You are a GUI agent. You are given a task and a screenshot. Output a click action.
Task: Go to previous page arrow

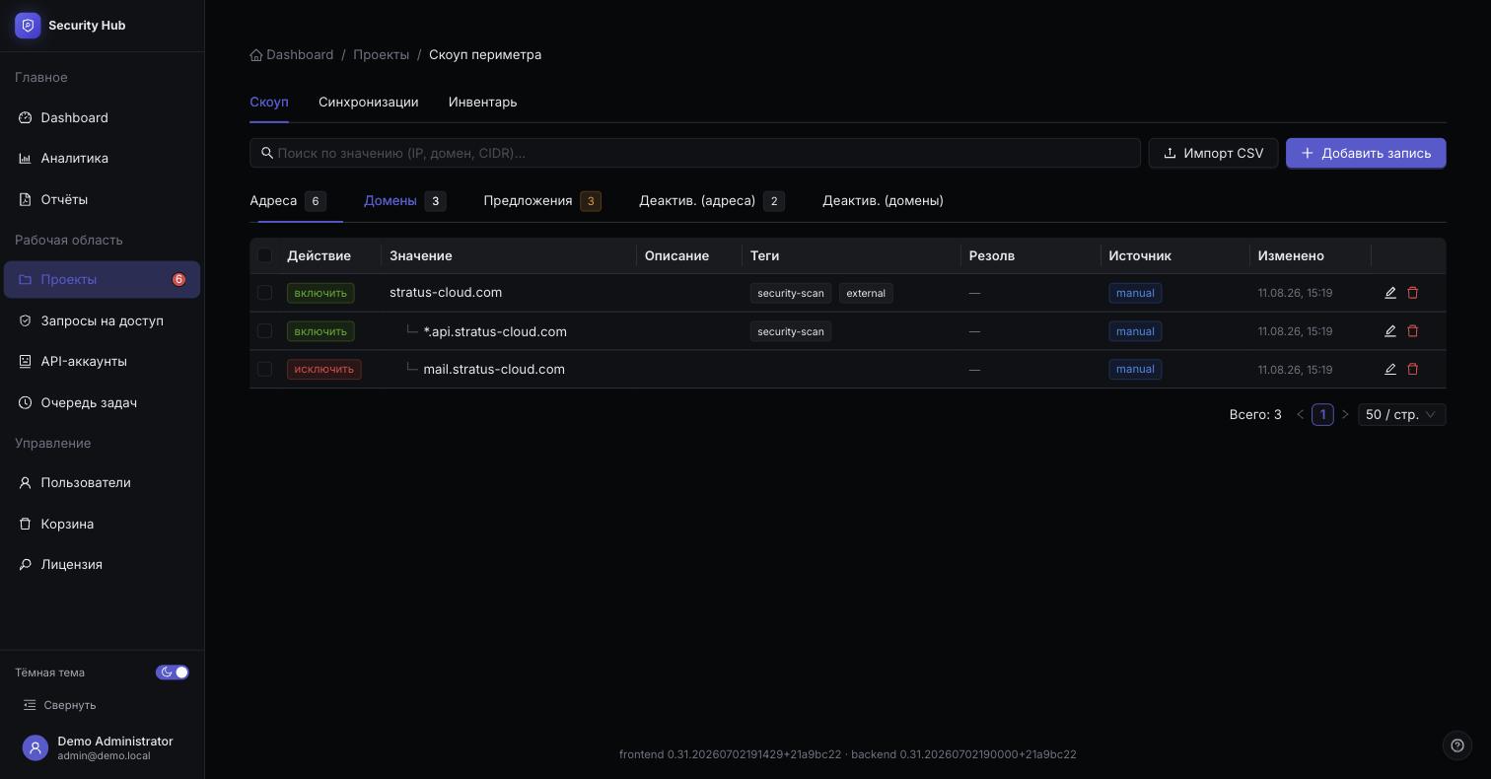(1300, 414)
